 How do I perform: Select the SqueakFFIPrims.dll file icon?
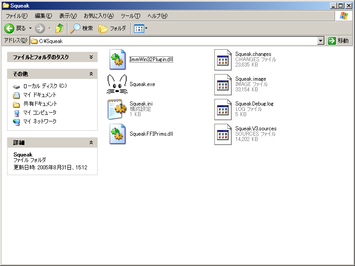pyautogui.click(x=118, y=134)
